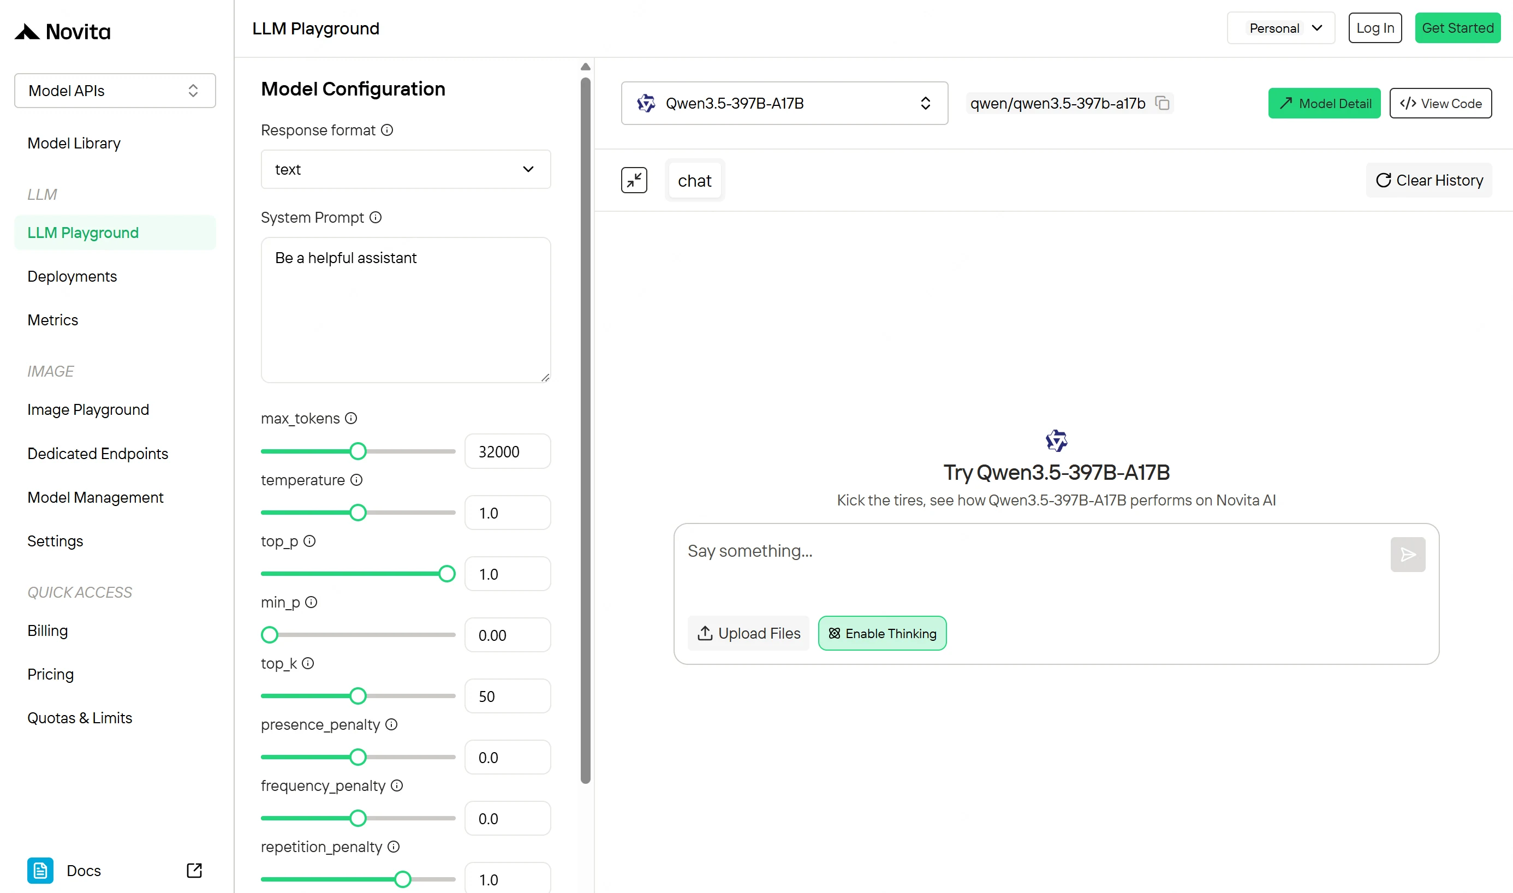Open the Model APIs selector
The image size is (1513, 893).
(x=115, y=91)
